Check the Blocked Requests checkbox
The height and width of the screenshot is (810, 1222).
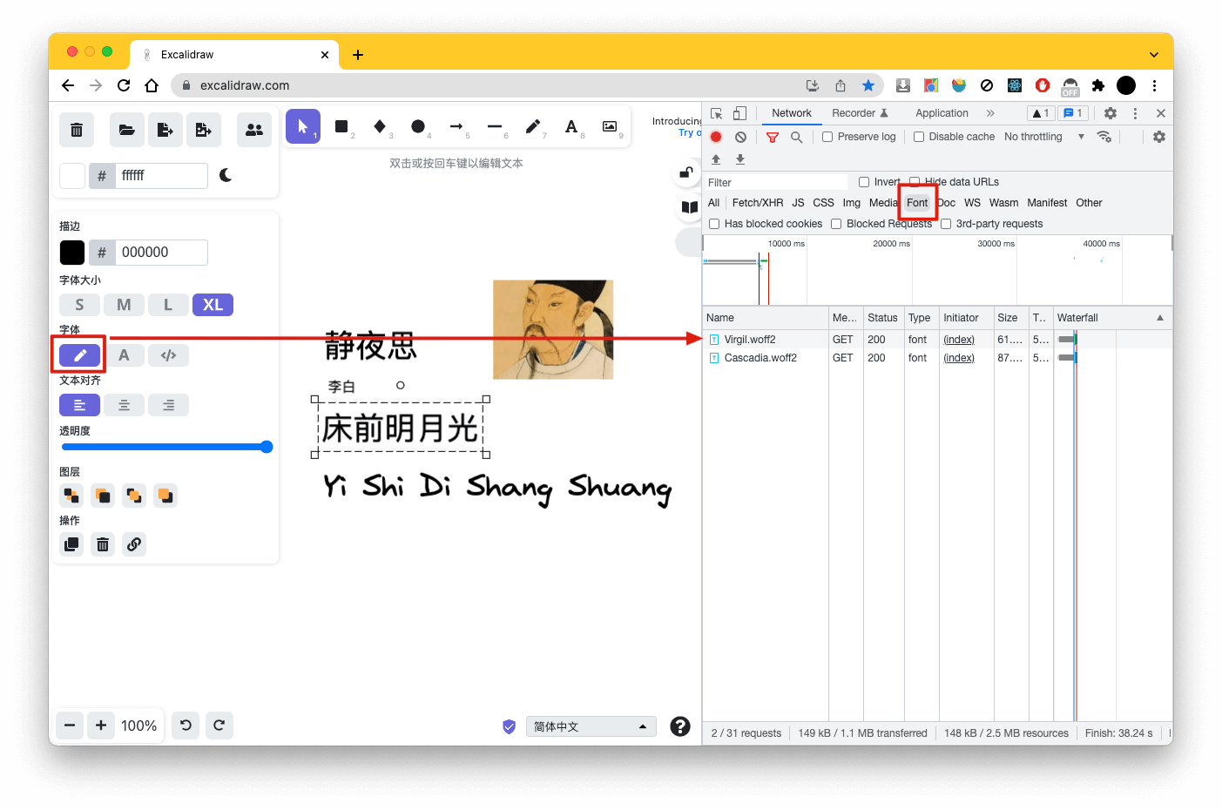(836, 224)
